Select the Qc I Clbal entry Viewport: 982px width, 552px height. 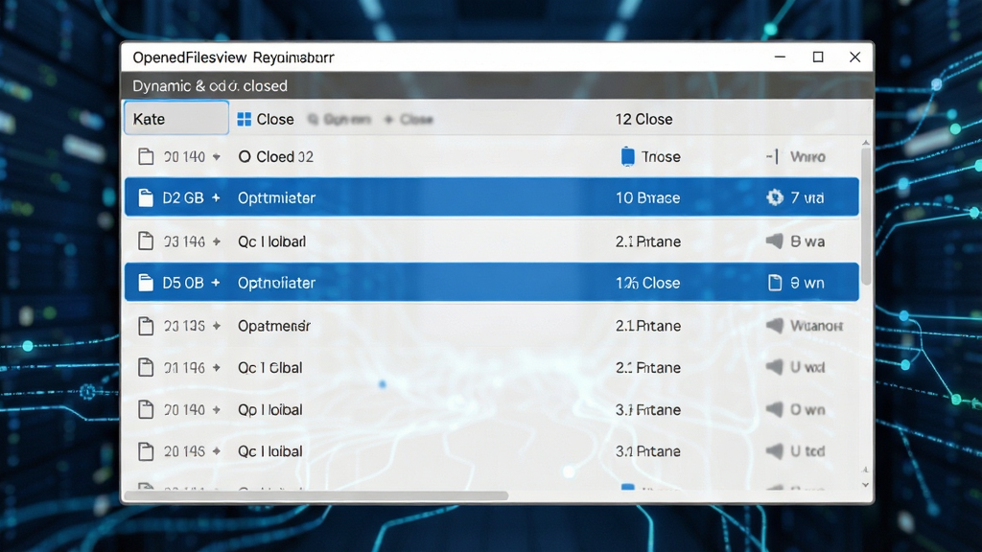point(269,367)
